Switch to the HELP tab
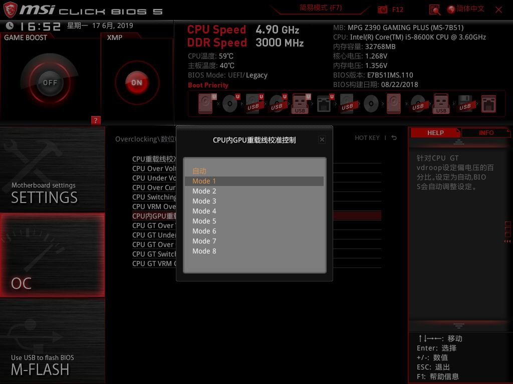Image resolution: width=513 pixels, height=384 pixels. [435, 132]
